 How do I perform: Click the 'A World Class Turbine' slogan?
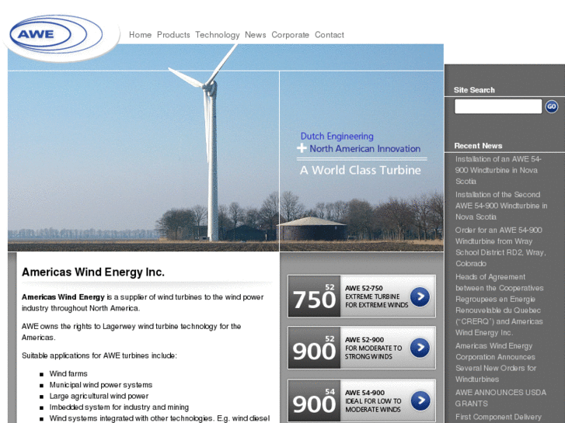(361, 170)
